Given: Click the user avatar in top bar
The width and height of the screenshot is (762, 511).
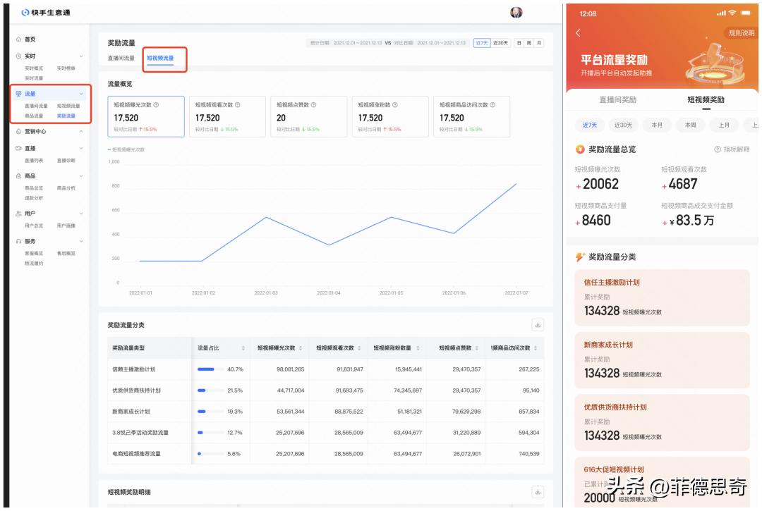Looking at the screenshot, I should pyautogui.click(x=516, y=13).
